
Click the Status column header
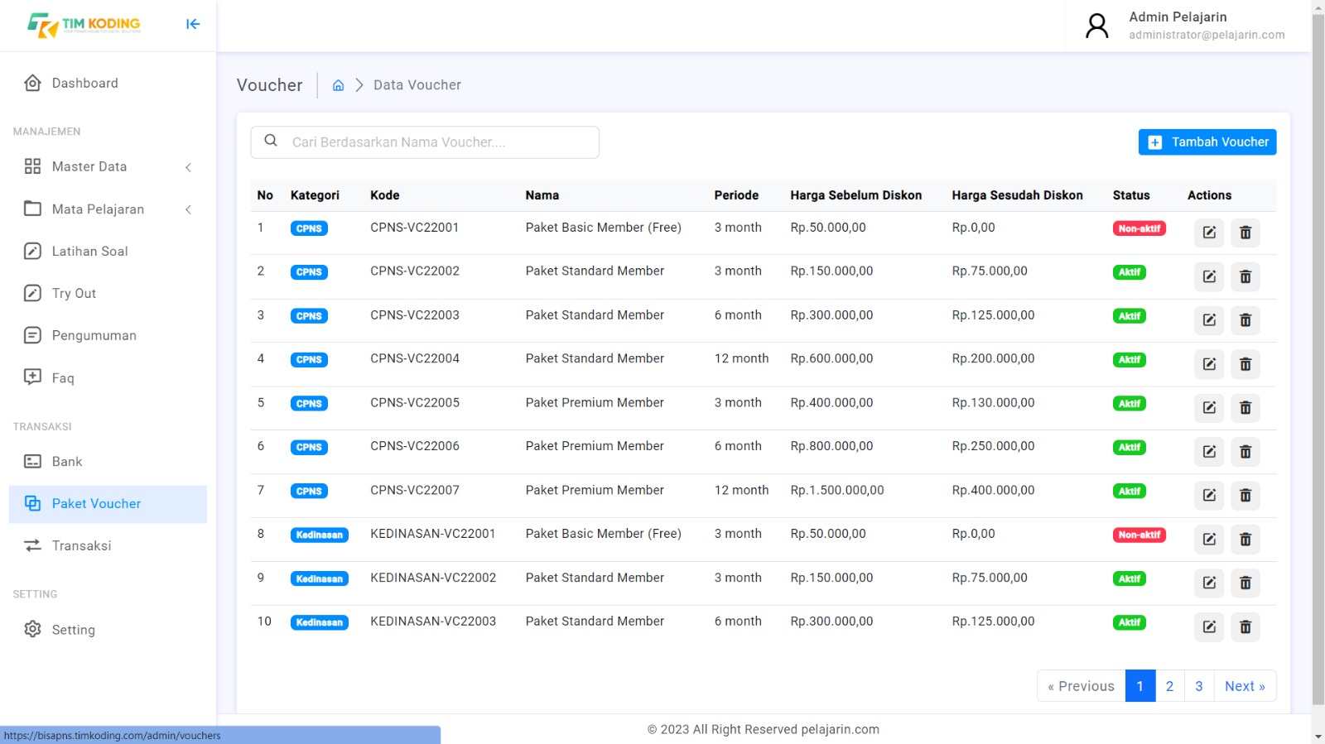tap(1131, 195)
